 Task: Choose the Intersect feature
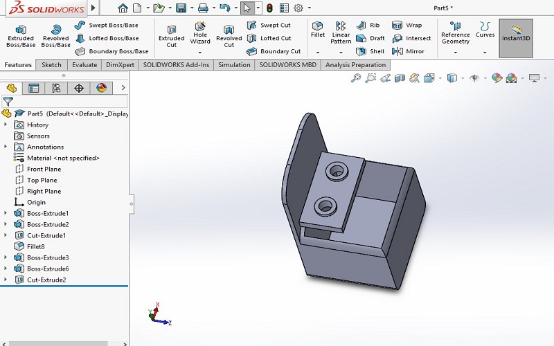(411, 38)
